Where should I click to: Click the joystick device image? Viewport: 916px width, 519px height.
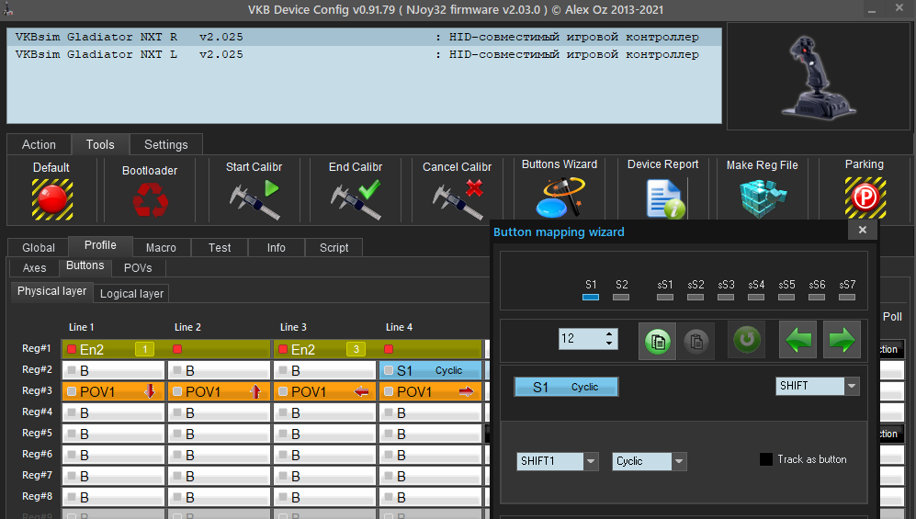[x=818, y=76]
